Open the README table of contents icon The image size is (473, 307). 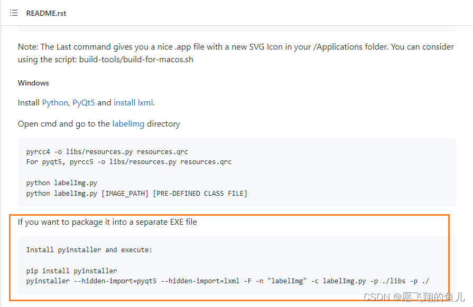point(14,13)
